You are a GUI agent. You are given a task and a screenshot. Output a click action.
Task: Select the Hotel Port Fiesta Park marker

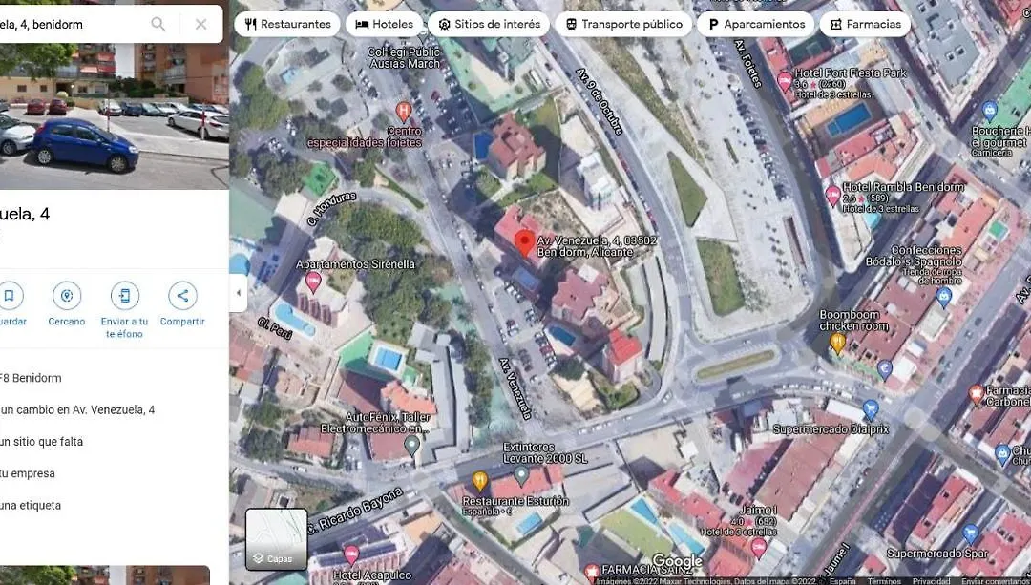[785, 82]
